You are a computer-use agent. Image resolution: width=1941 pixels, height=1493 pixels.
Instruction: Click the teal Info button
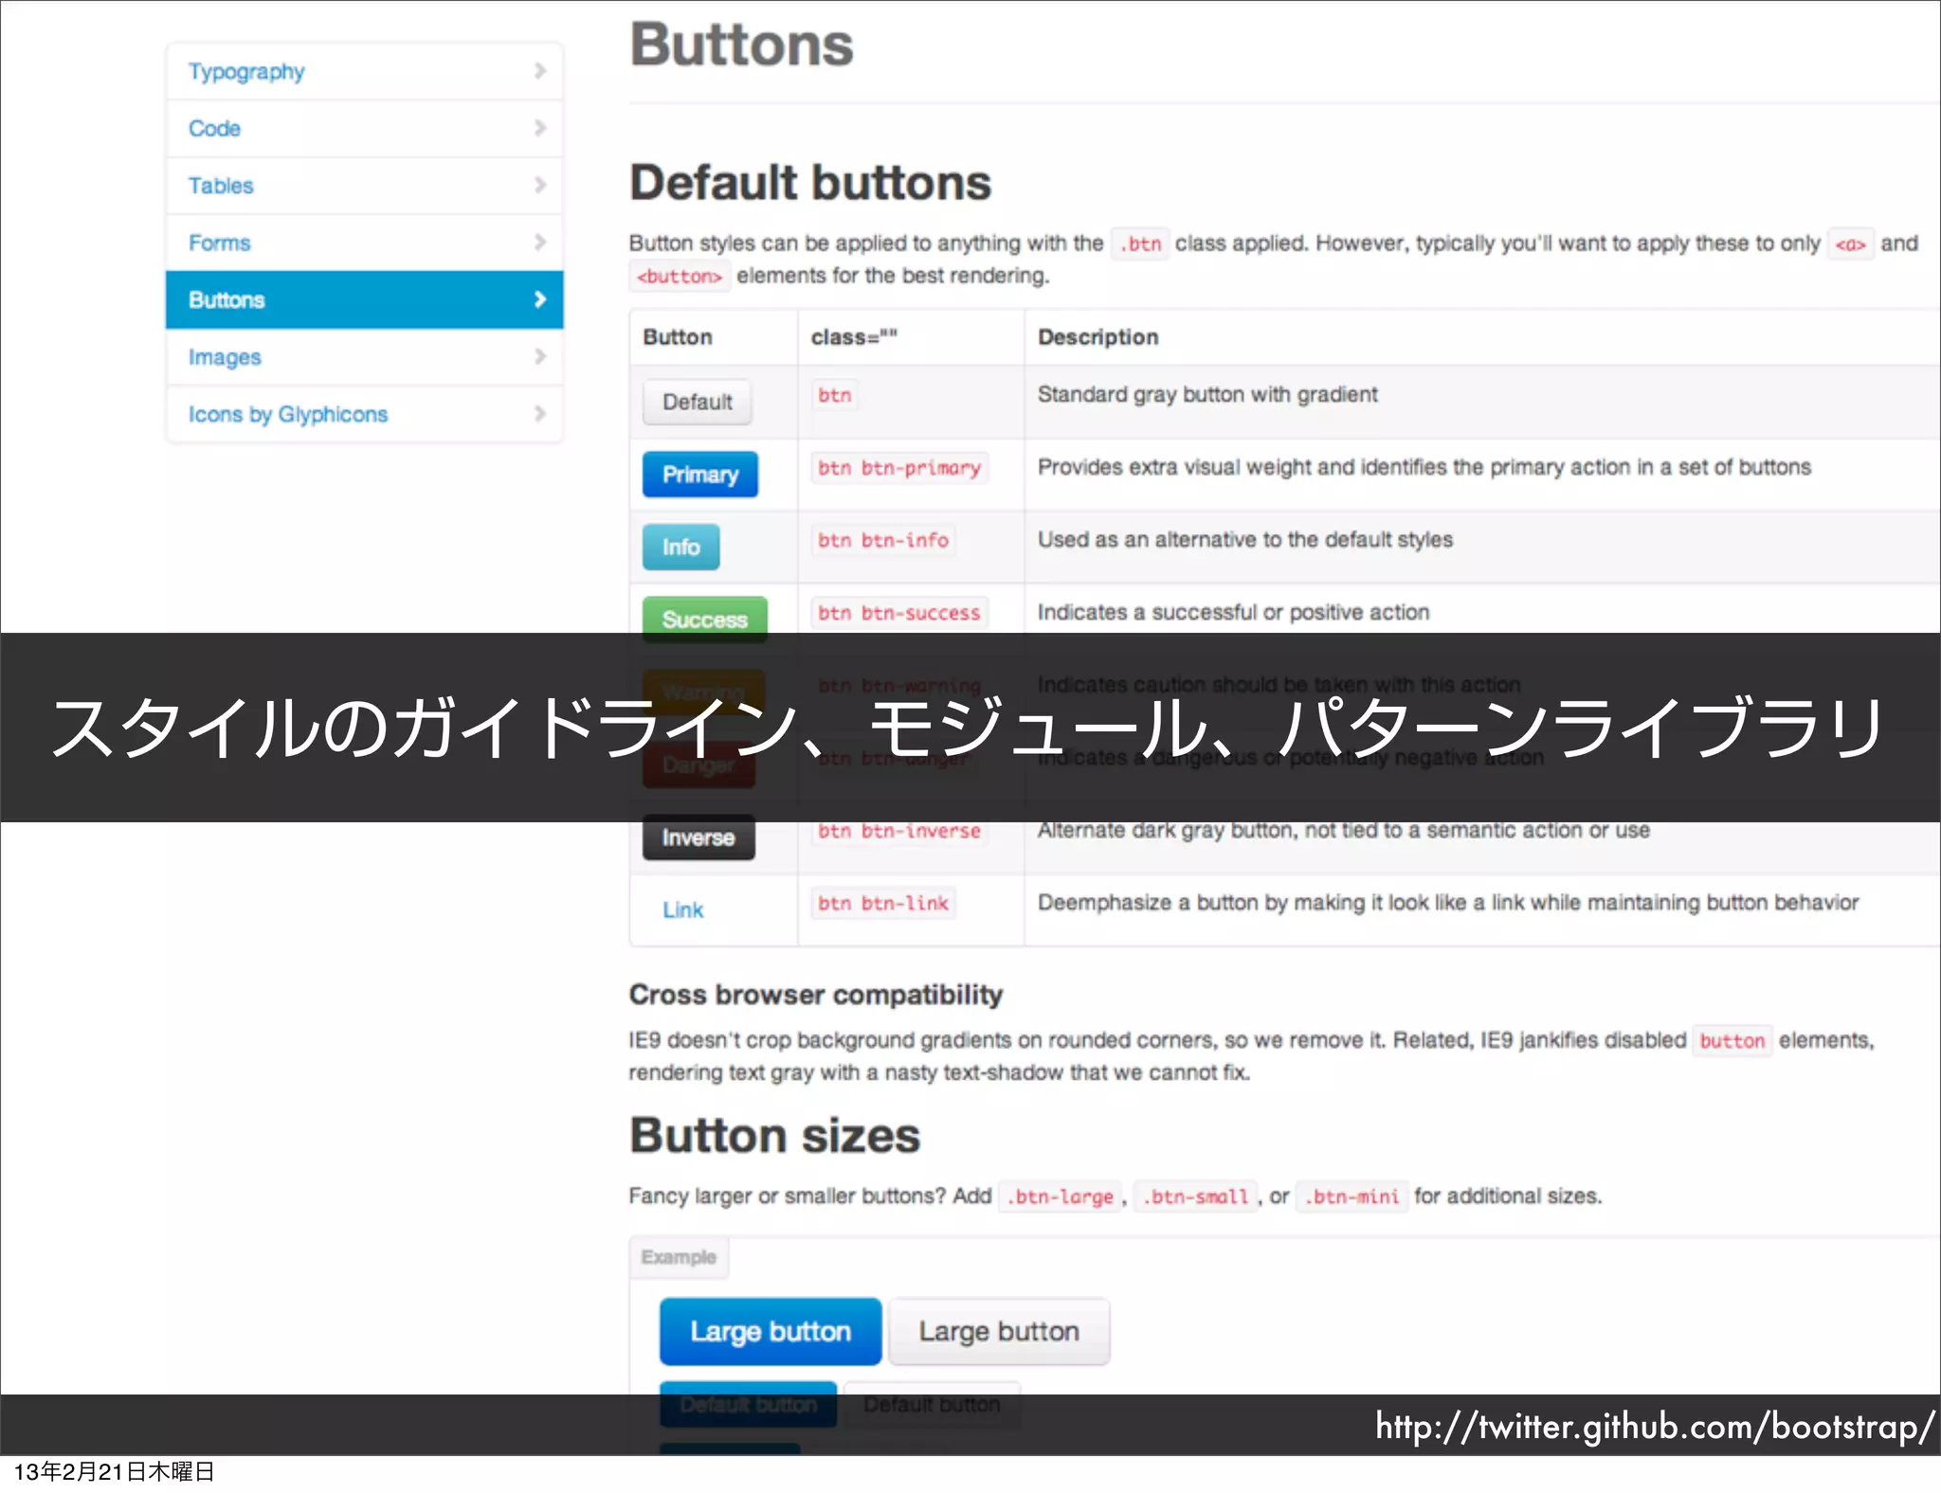[x=680, y=547]
